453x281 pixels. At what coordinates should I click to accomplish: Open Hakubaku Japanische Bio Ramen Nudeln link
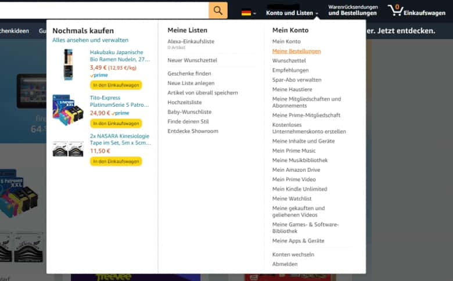coord(120,56)
